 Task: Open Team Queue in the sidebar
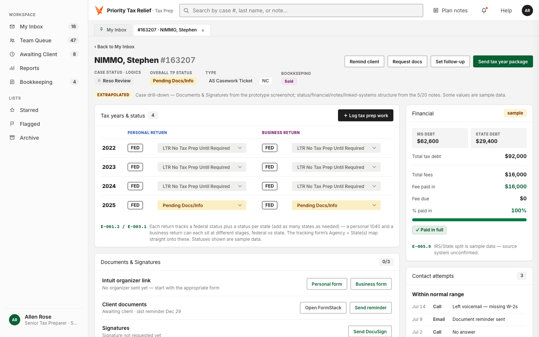[x=44, y=40]
